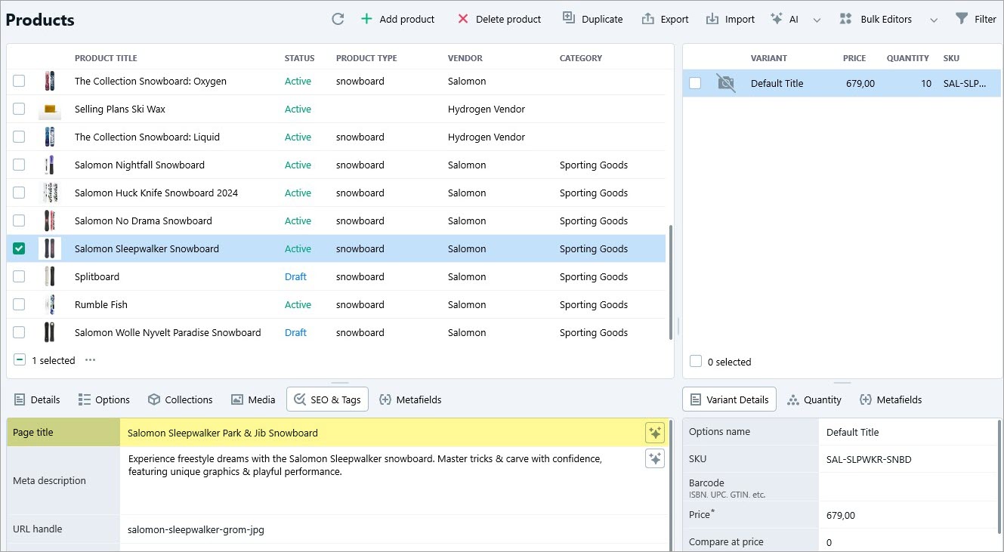Screen dimensions: 1004x552
Task: Expand the Bulk Editors dropdown arrow
Action: tap(934, 20)
